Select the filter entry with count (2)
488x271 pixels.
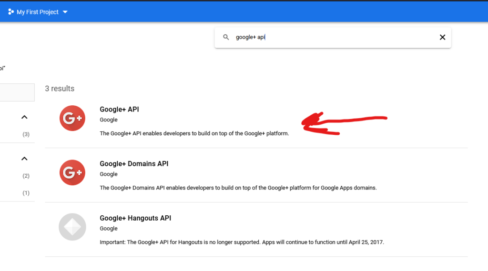pyautogui.click(x=26, y=176)
